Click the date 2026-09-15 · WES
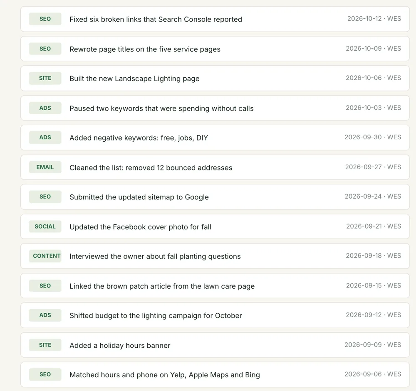416x391 pixels. [374, 286]
